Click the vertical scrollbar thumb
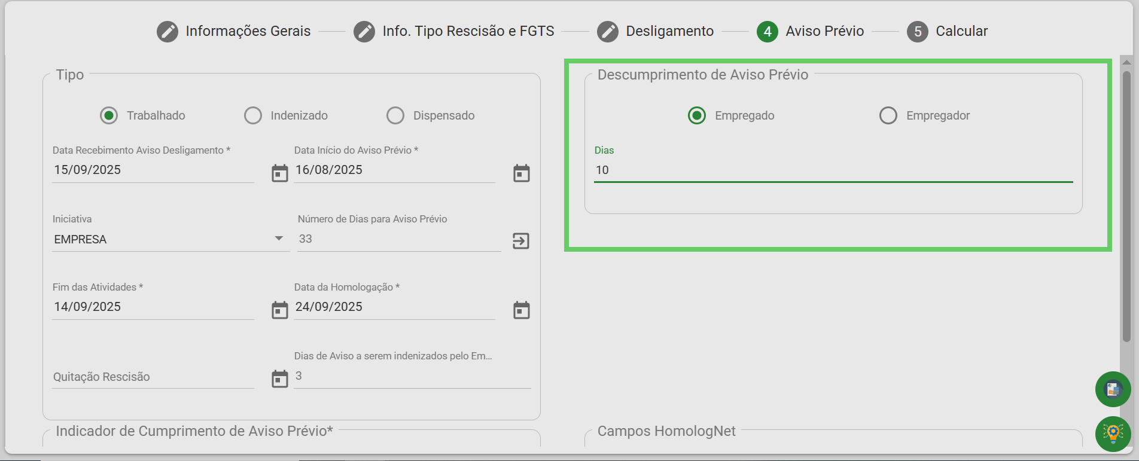 [x=1126, y=206]
